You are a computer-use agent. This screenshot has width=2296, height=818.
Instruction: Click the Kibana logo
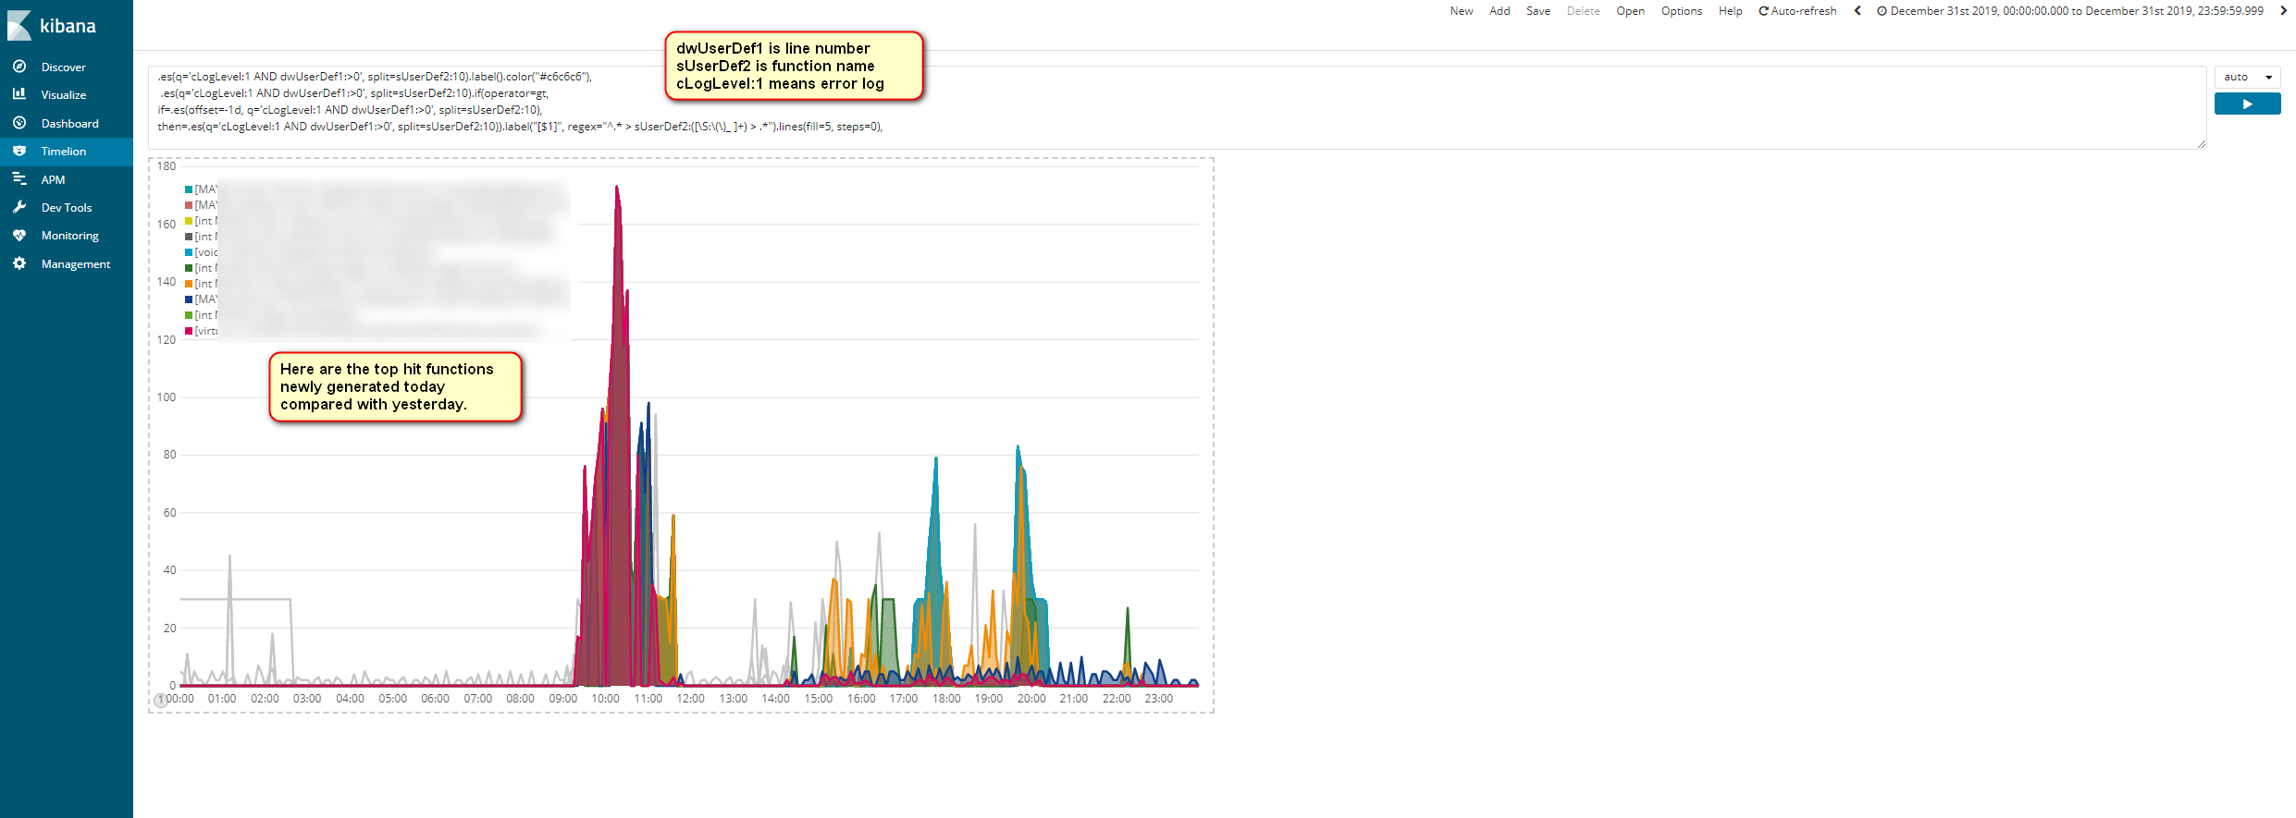(52, 25)
